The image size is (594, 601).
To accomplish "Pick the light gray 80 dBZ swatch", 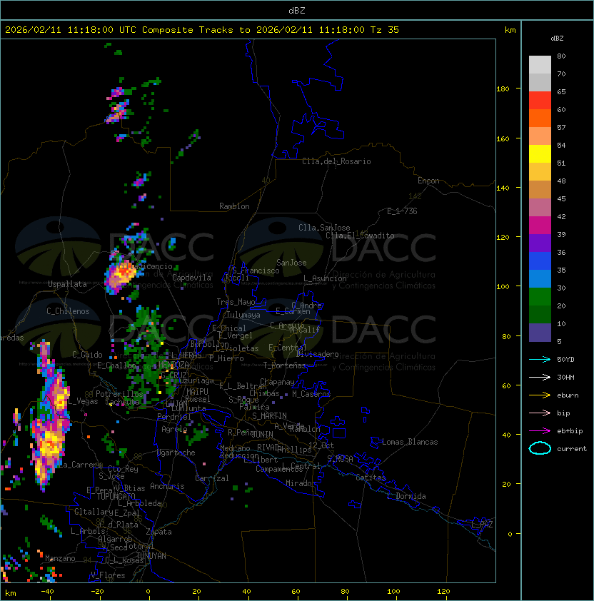I will pos(540,65).
